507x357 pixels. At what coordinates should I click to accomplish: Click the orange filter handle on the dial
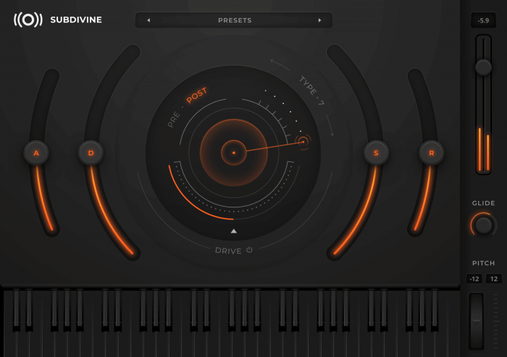tap(303, 142)
